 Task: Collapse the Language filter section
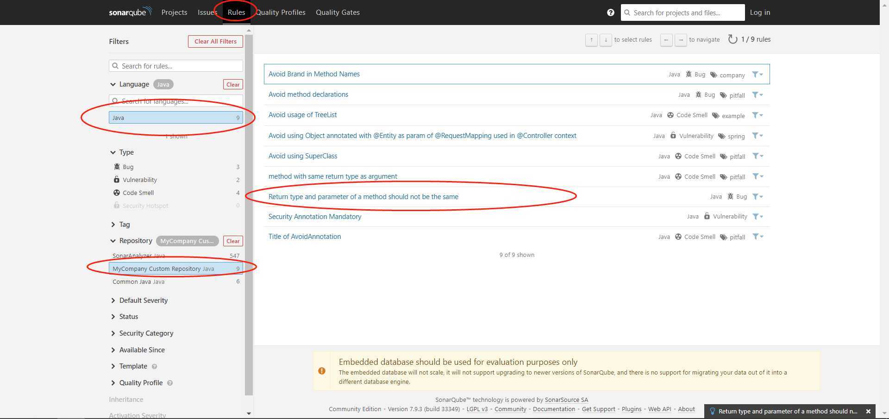click(x=130, y=84)
